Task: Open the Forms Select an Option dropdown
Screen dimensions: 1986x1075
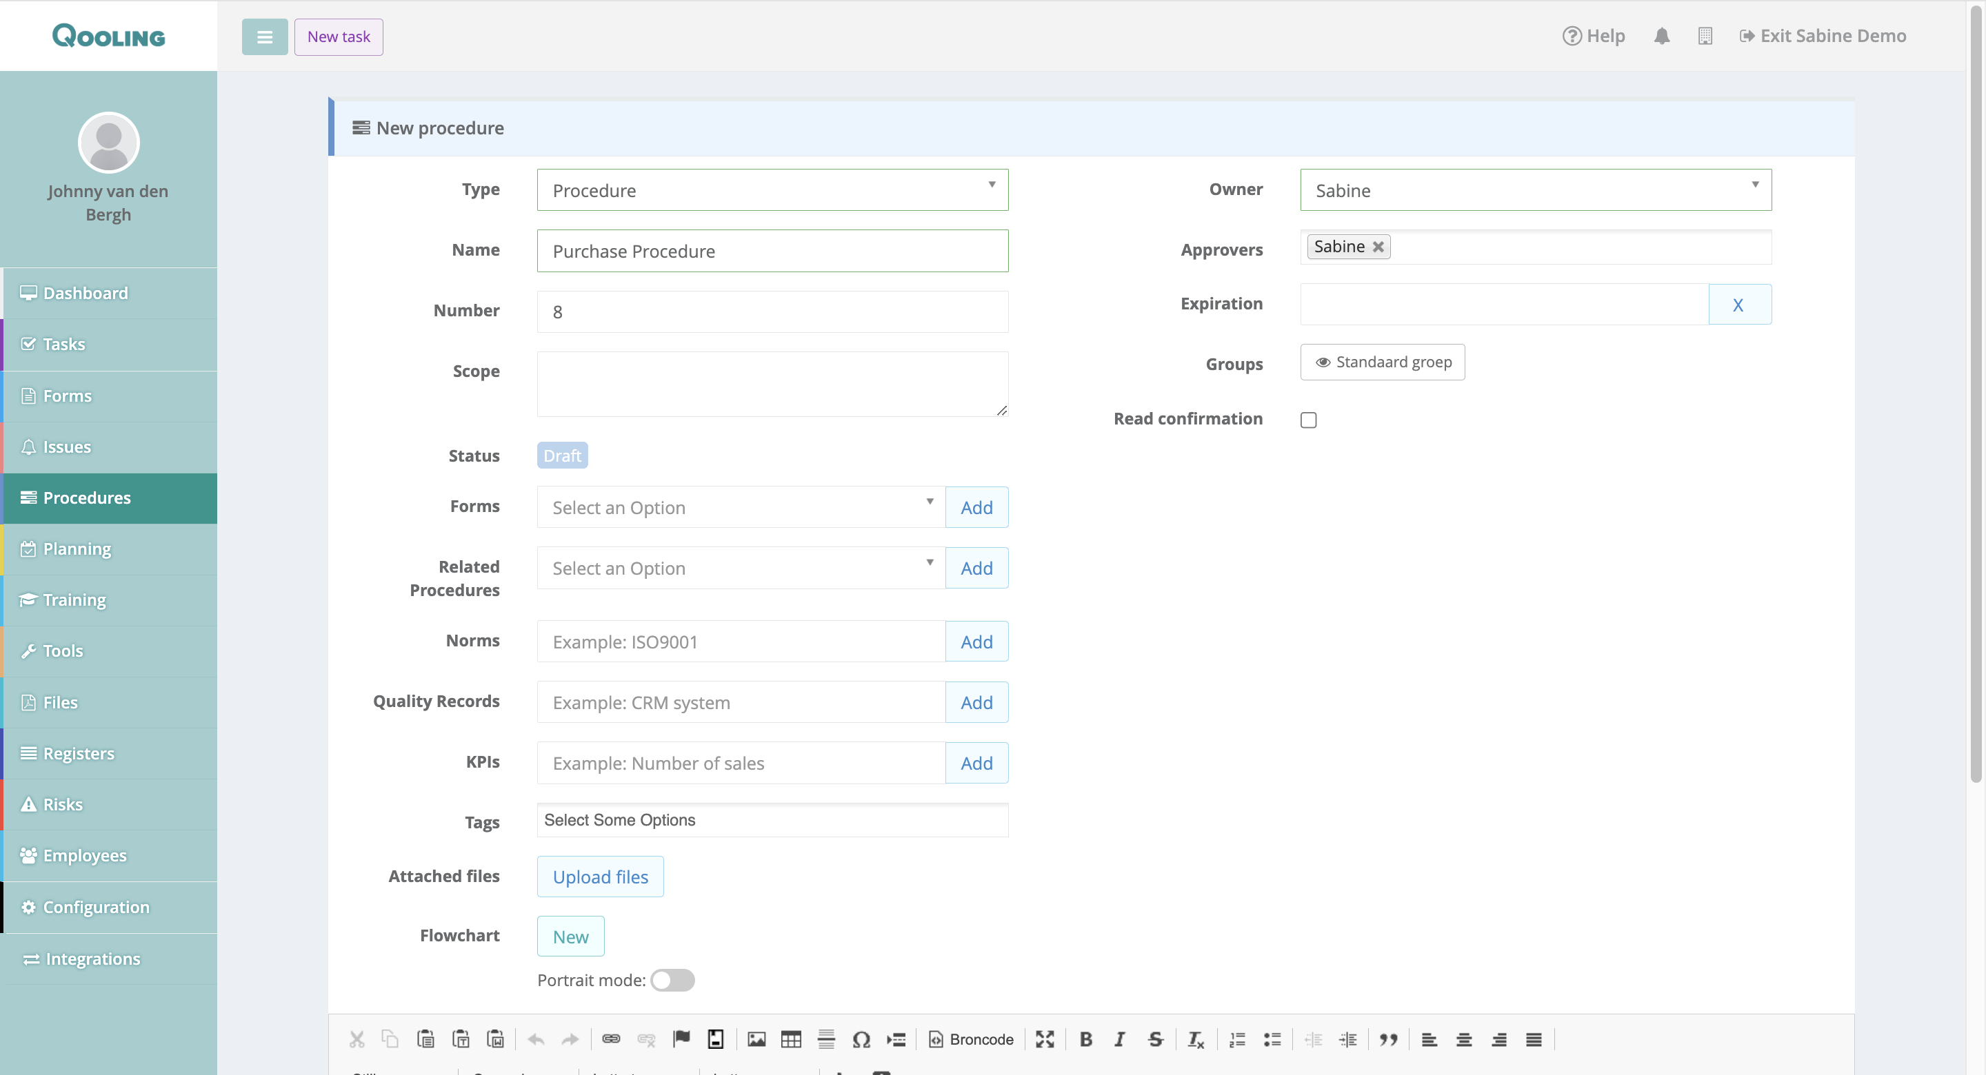Action: [740, 507]
